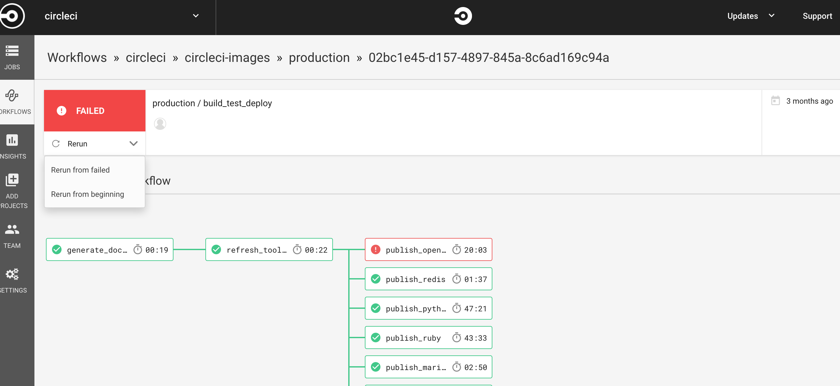Viewport: 840px width, 386px height.
Task: Click the timer icon on publish_redis job
Action: (457, 279)
